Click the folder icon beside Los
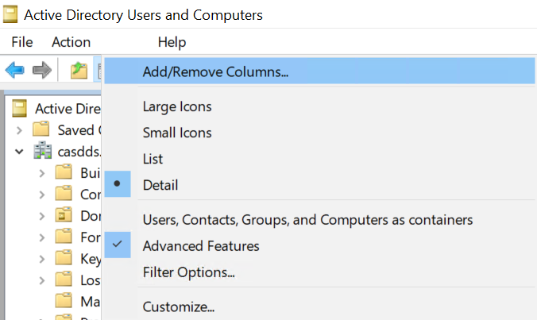Image resolution: width=537 pixels, height=320 pixels. (64, 279)
